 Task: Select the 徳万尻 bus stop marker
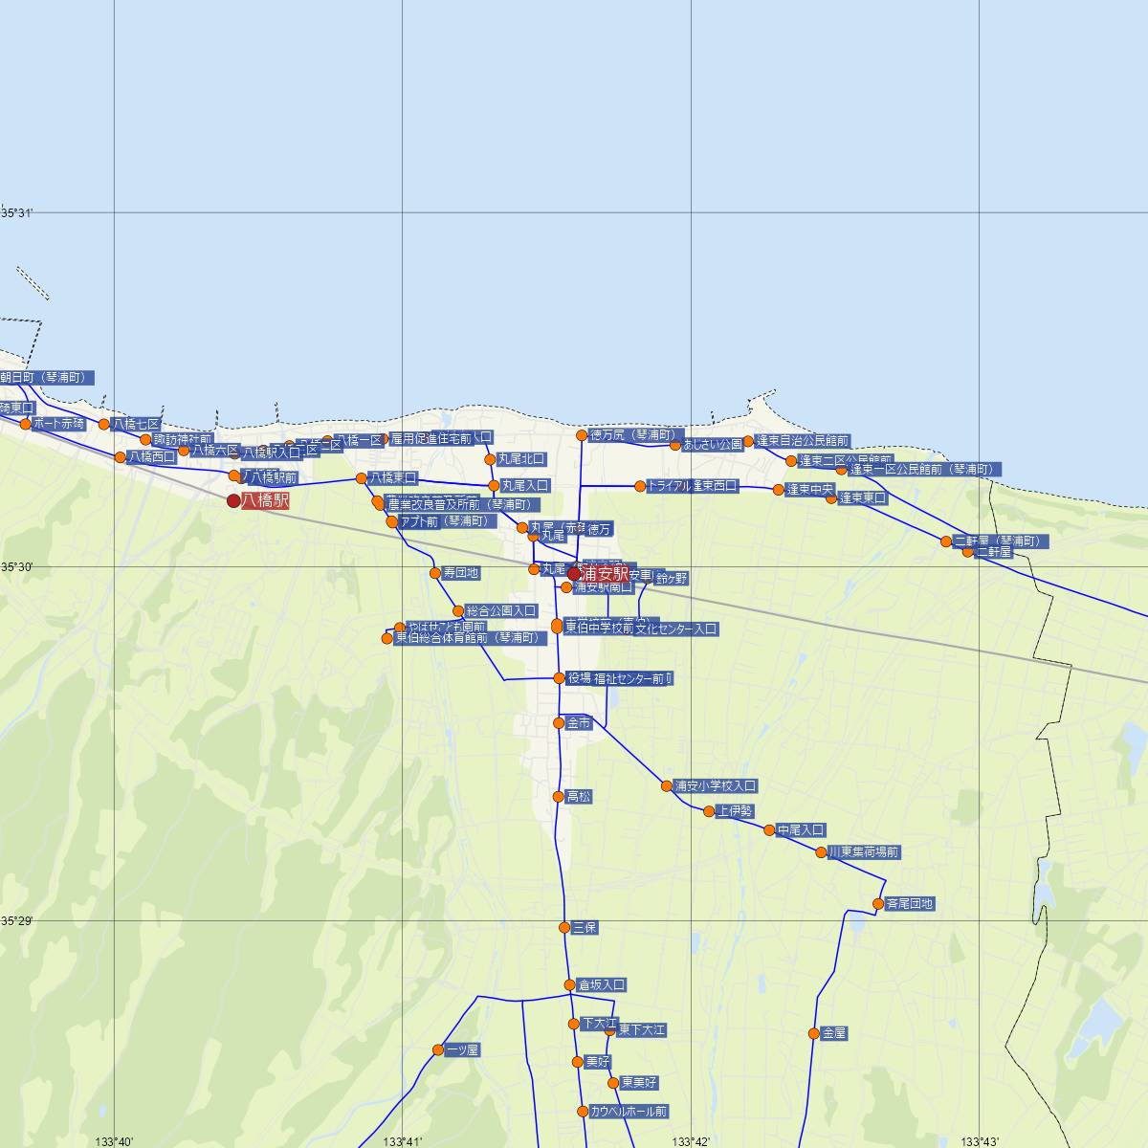[582, 435]
